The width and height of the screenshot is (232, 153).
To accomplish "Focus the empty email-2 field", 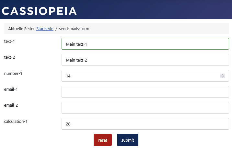I will (145, 108).
